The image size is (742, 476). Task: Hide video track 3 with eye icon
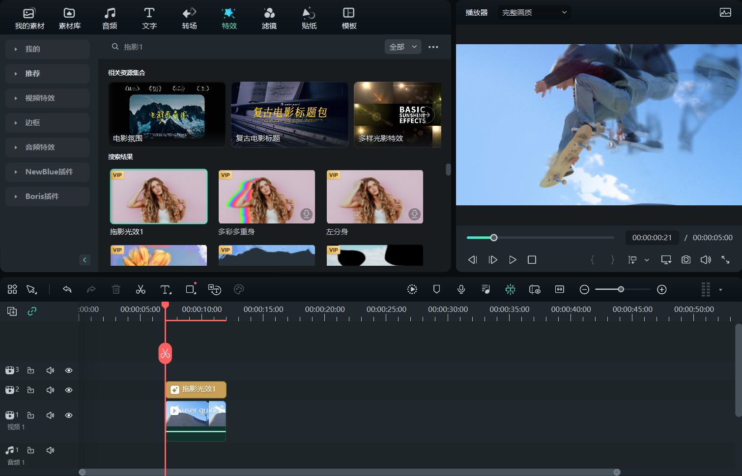[69, 370]
